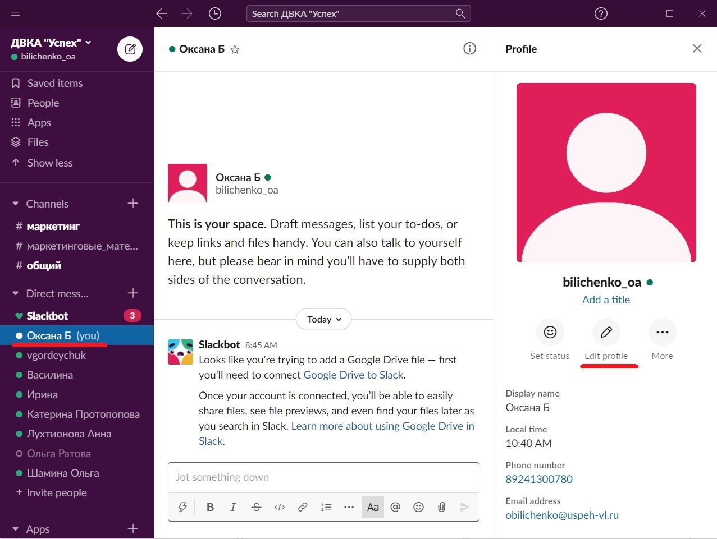Open the history clock icon
Image resolution: width=717 pixels, height=539 pixels.
point(215,13)
